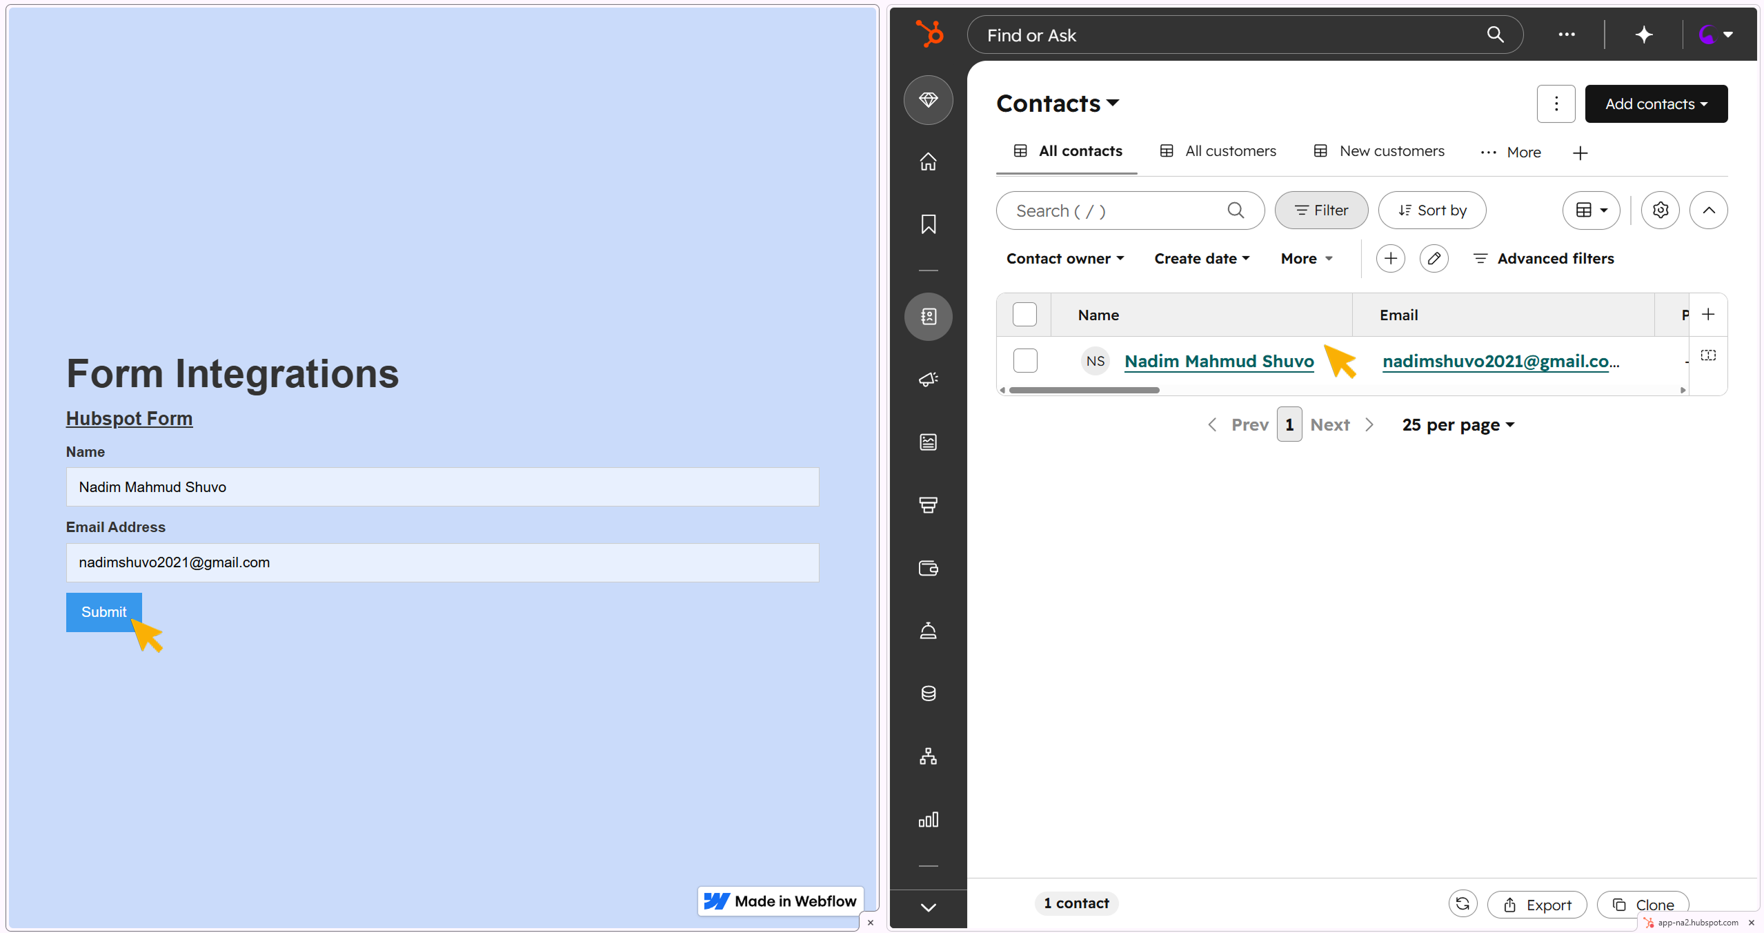Click the contacts Search field

[x=1130, y=210]
